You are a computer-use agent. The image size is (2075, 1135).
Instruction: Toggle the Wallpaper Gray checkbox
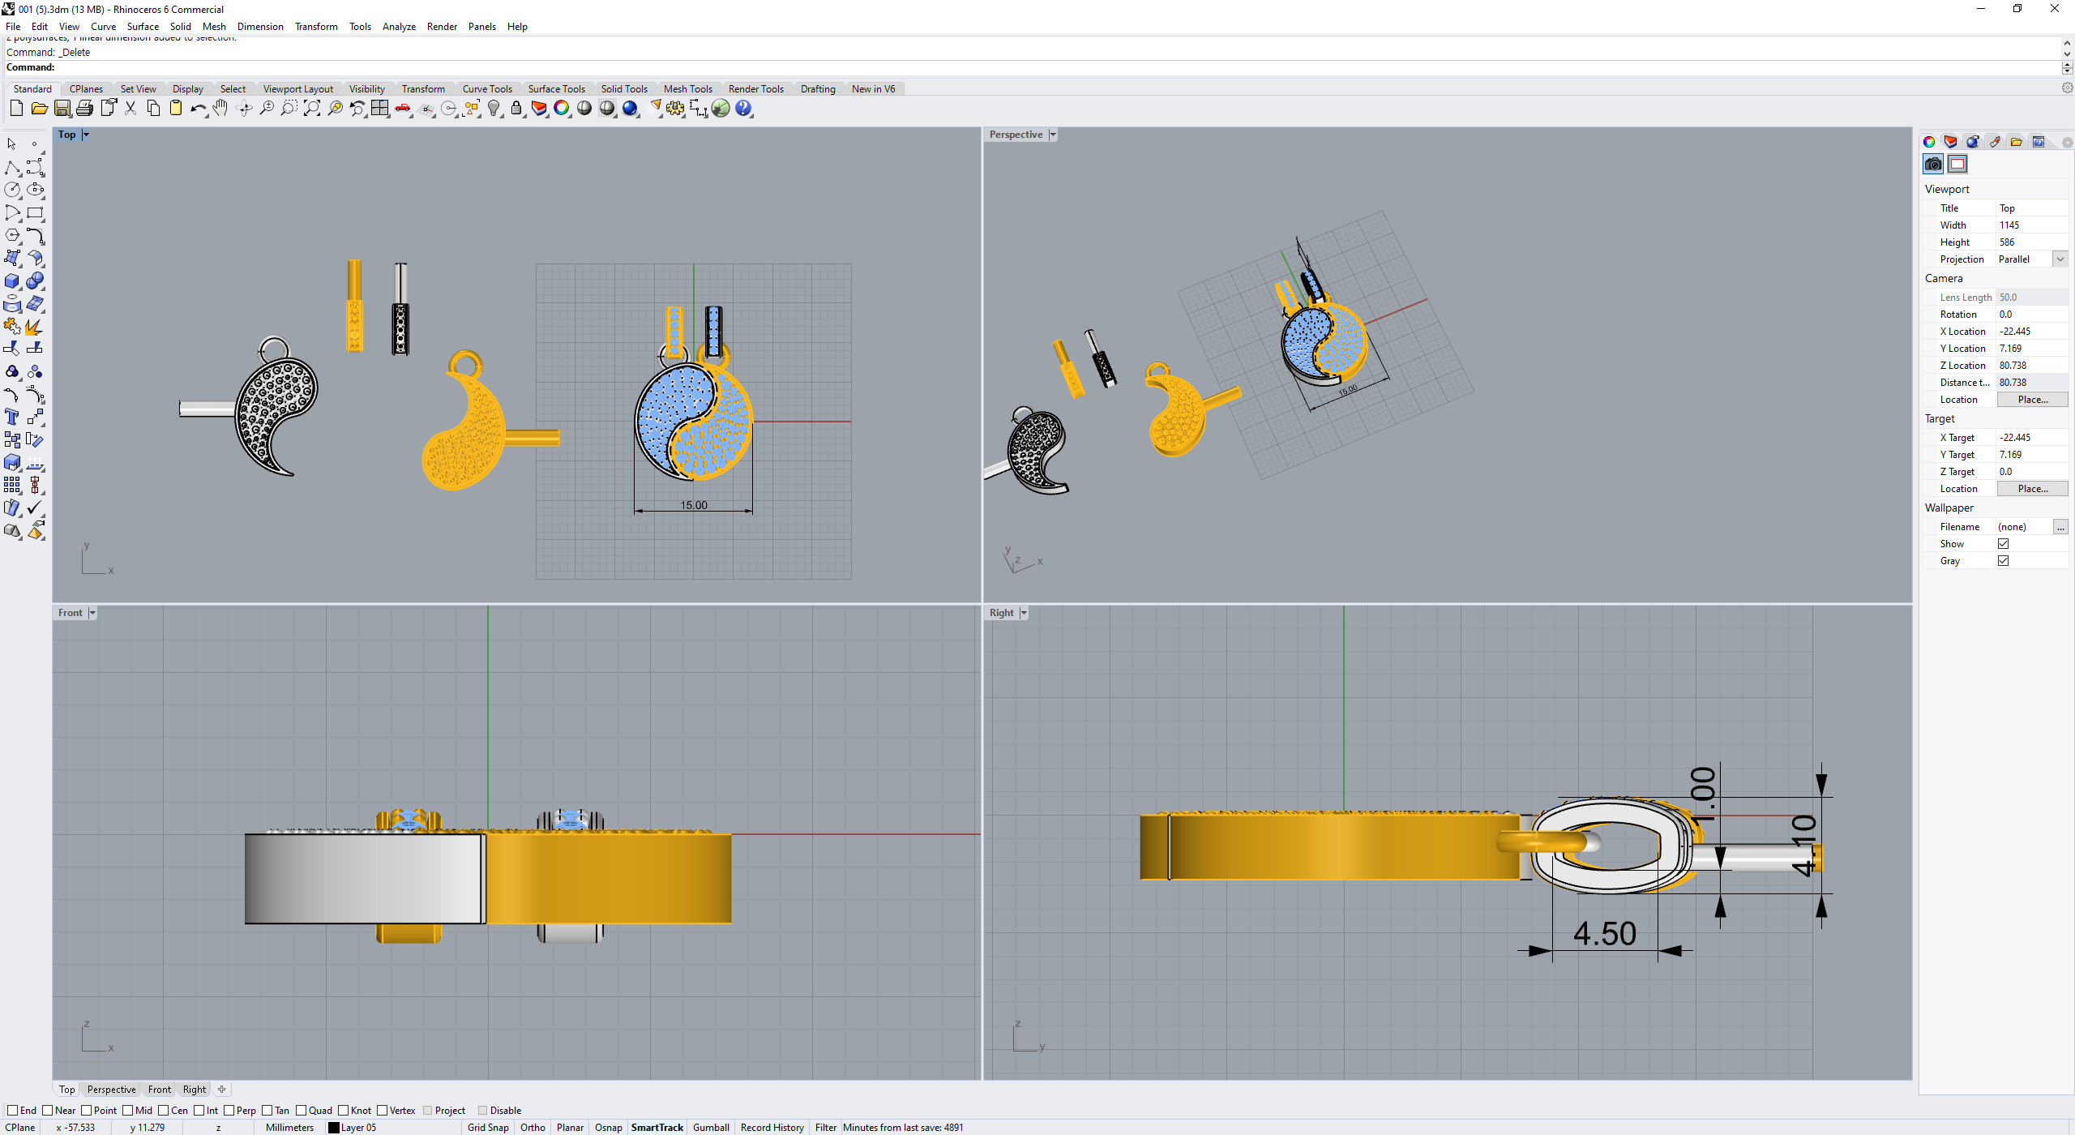pos(2003,561)
